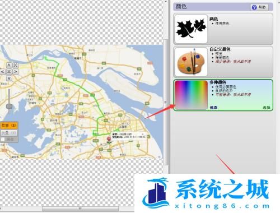Pan the map upward with the up arrow
This screenshot has width=280, height=213.
(9, 65)
